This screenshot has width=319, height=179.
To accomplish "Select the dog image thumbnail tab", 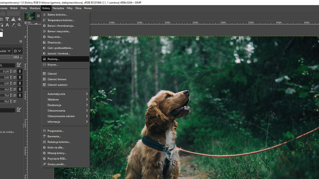I will [30, 16].
